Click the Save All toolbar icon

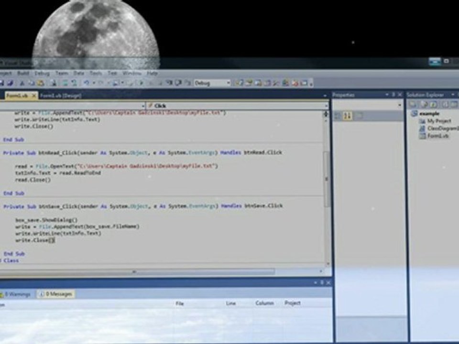[x=10, y=83]
